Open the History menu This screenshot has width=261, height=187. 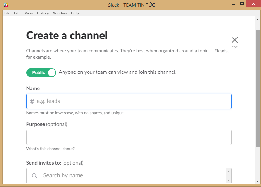click(43, 13)
